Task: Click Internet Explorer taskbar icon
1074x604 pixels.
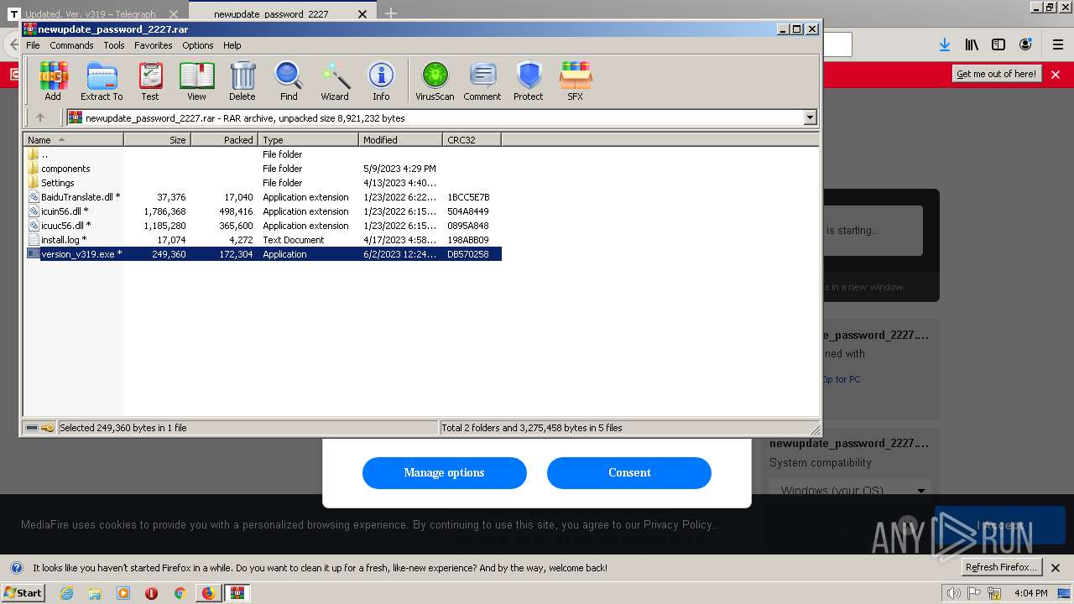Action: (x=67, y=593)
